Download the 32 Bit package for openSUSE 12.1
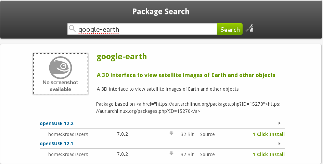The image size is (323, 164). click(x=187, y=154)
